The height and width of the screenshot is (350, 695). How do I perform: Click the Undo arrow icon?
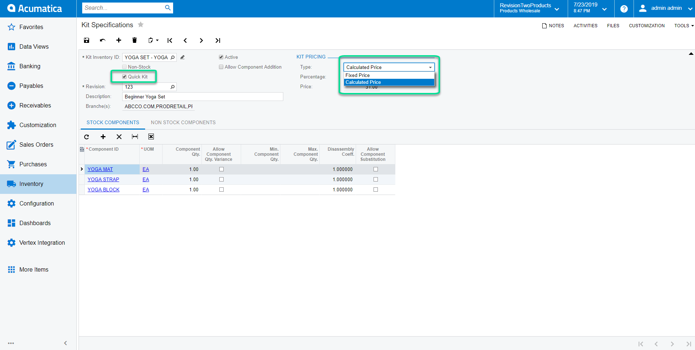(x=103, y=40)
